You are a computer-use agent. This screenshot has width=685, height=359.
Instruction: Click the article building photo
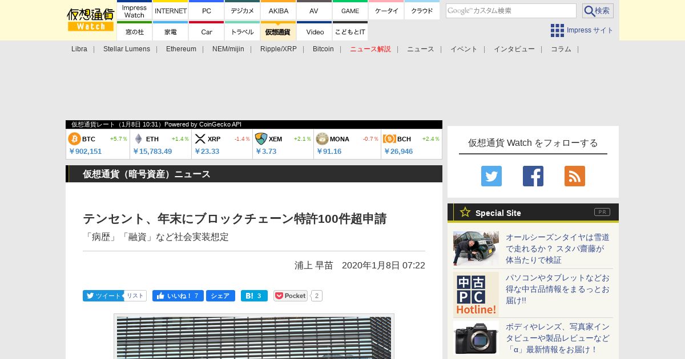(x=254, y=338)
